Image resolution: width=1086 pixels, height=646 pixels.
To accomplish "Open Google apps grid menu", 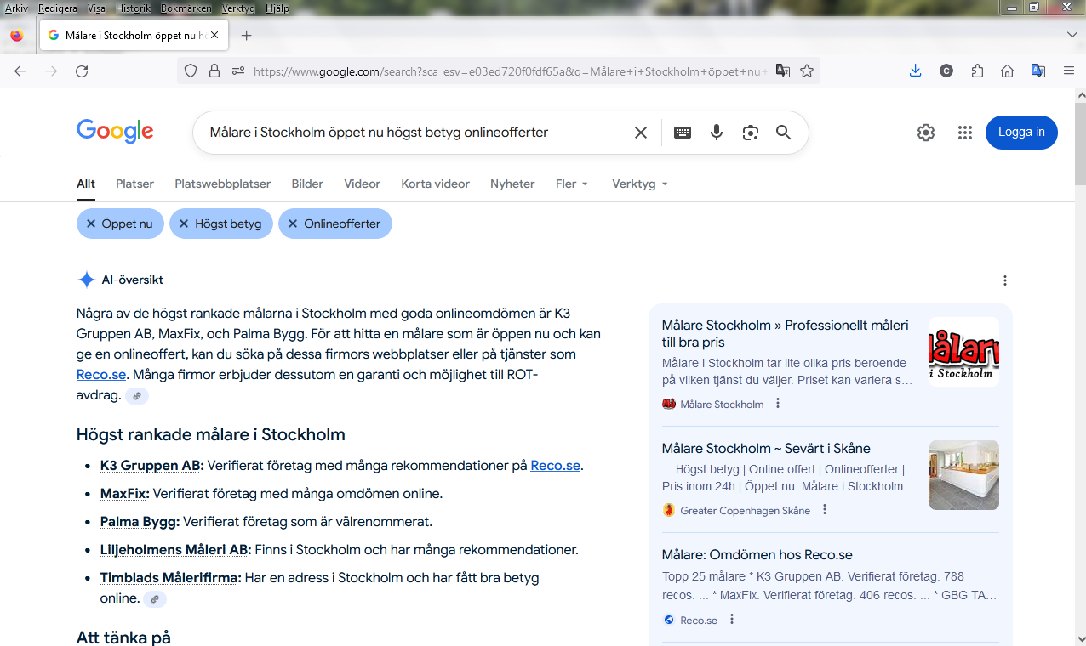I will (x=964, y=133).
